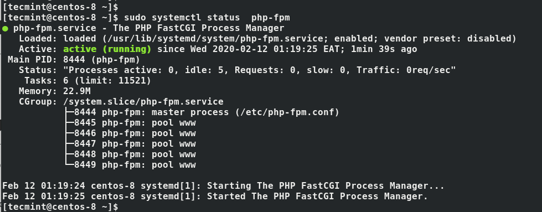Click the Main PID 8444 value
The image size is (542, 212).
74,59
